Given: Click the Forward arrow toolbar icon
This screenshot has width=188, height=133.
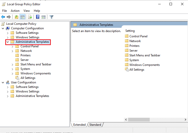Looking at the screenshot, I should (9, 17).
